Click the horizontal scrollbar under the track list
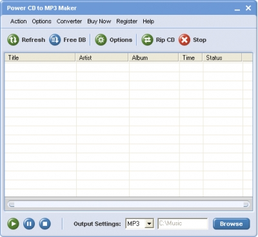Screen dimensions: 258x237 tap(128, 204)
